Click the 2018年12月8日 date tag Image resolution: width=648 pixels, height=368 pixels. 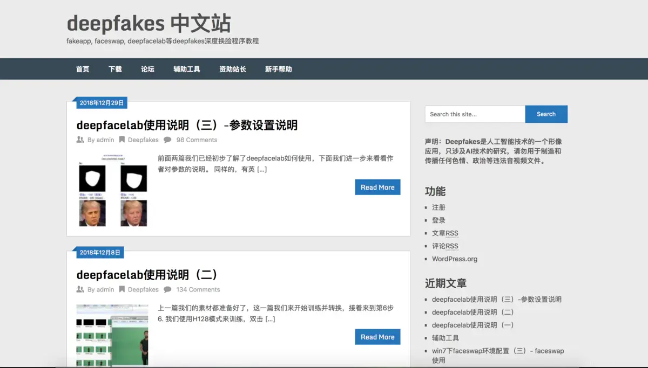coord(100,252)
